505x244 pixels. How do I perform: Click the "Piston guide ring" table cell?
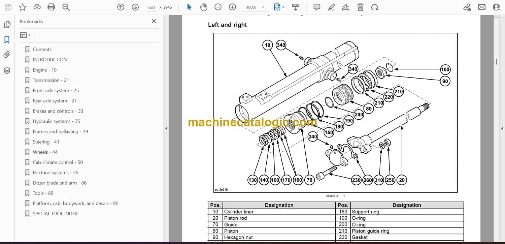coord(407,231)
